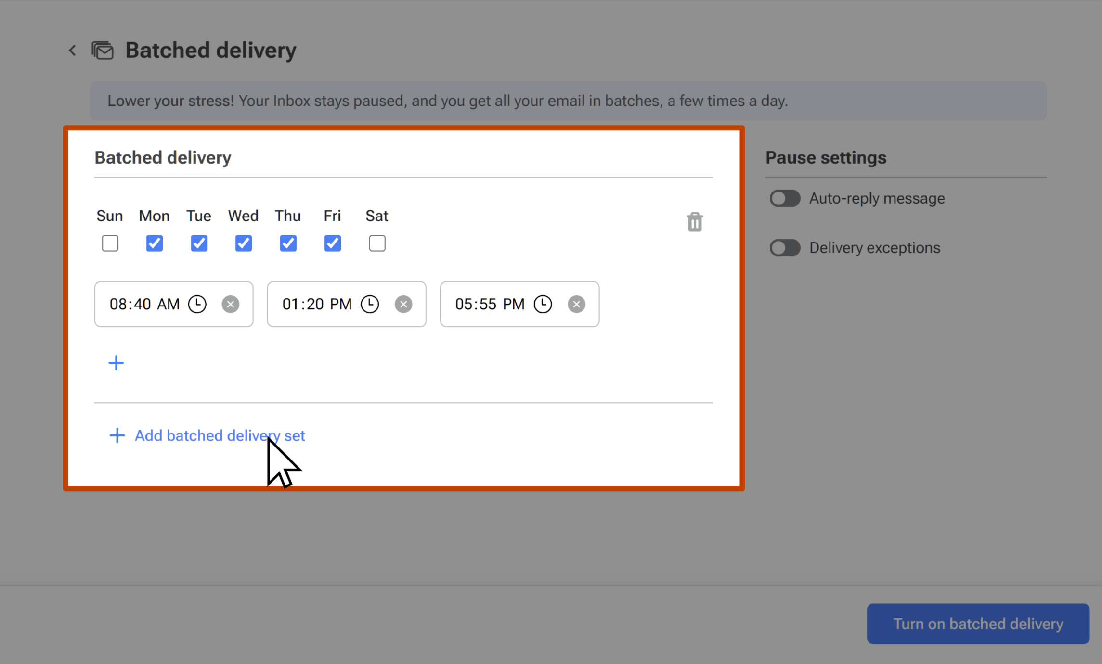The height and width of the screenshot is (664, 1102).
Task: Check the Sun checkbox
Action: pyautogui.click(x=110, y=243)
